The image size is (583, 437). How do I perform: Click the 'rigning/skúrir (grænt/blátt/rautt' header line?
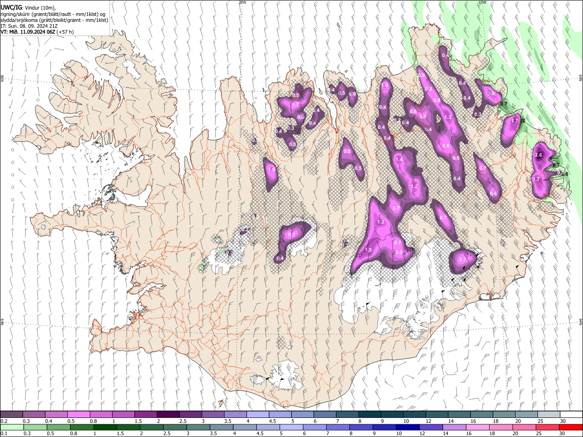point(53,14)
